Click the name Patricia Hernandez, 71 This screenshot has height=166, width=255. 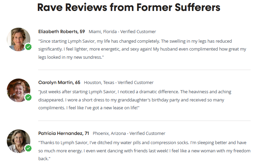64,133
